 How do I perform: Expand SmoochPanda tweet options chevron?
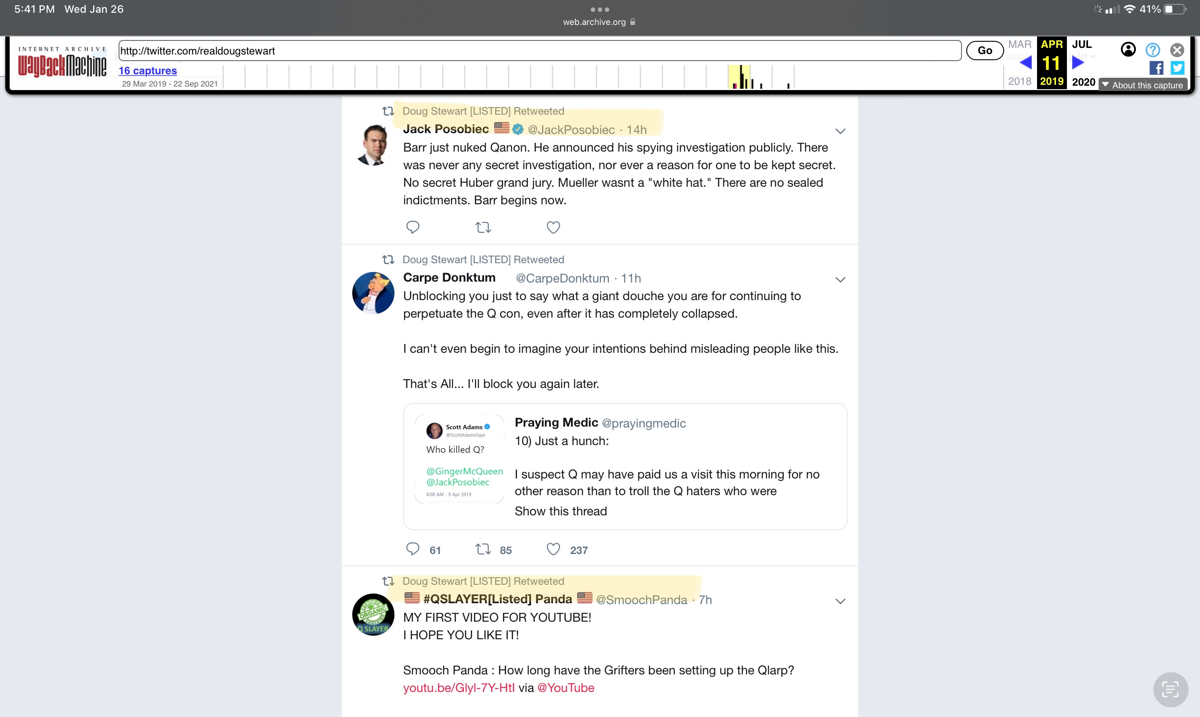click(x=840, y=601)
